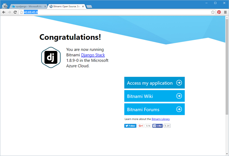The height and width of the screenshot is (156, 229).
Task: Click the Facebook 5.1K like count
Action: click(167, 126)
